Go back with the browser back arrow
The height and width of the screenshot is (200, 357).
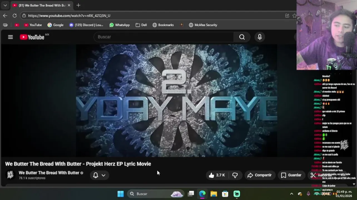tap(5, 16)
